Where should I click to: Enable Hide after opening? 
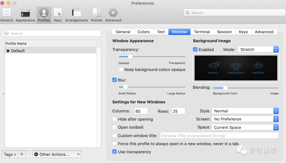coord(114,119)
